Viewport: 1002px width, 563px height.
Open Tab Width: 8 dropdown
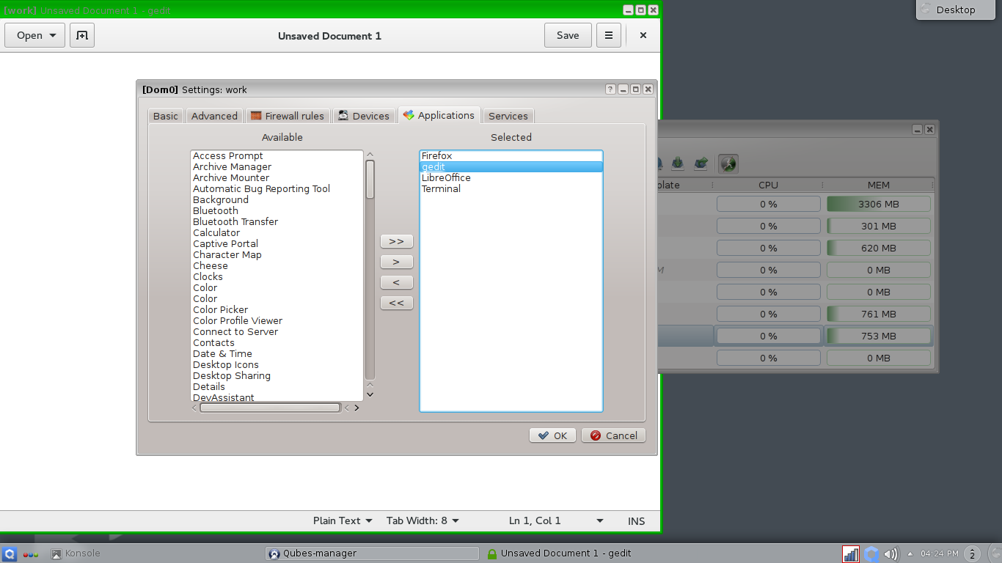click(423, 520)
